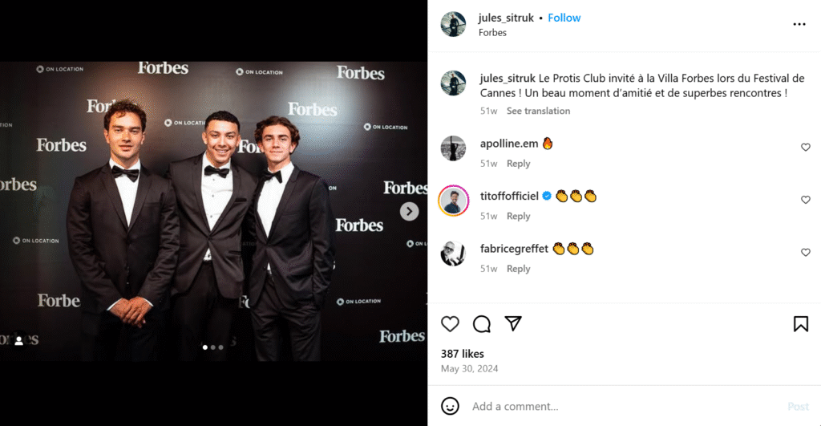Like the comment from fabricegreffet
The image size is (821, 426).
[806, 253]
